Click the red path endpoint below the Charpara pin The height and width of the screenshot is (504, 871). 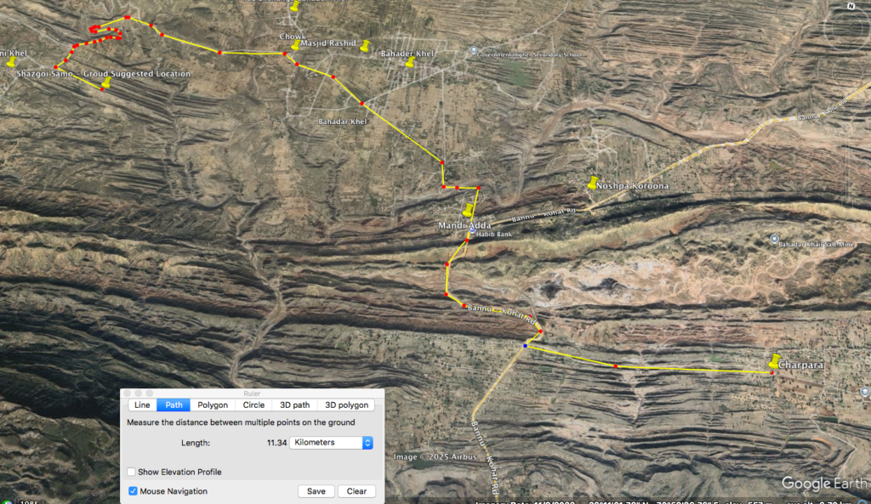tap(772, 373)
